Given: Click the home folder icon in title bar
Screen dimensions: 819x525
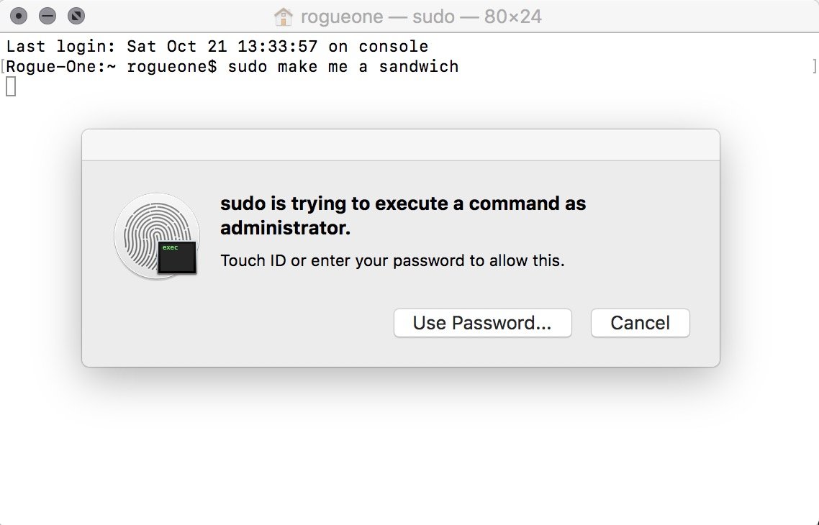Looking at the screenshot, I should [284, 16].
